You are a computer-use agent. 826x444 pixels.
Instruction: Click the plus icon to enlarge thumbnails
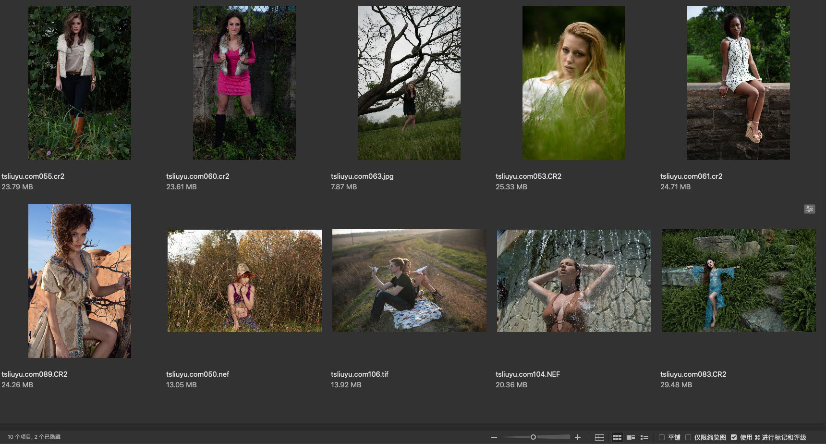(x=578, y=437)
